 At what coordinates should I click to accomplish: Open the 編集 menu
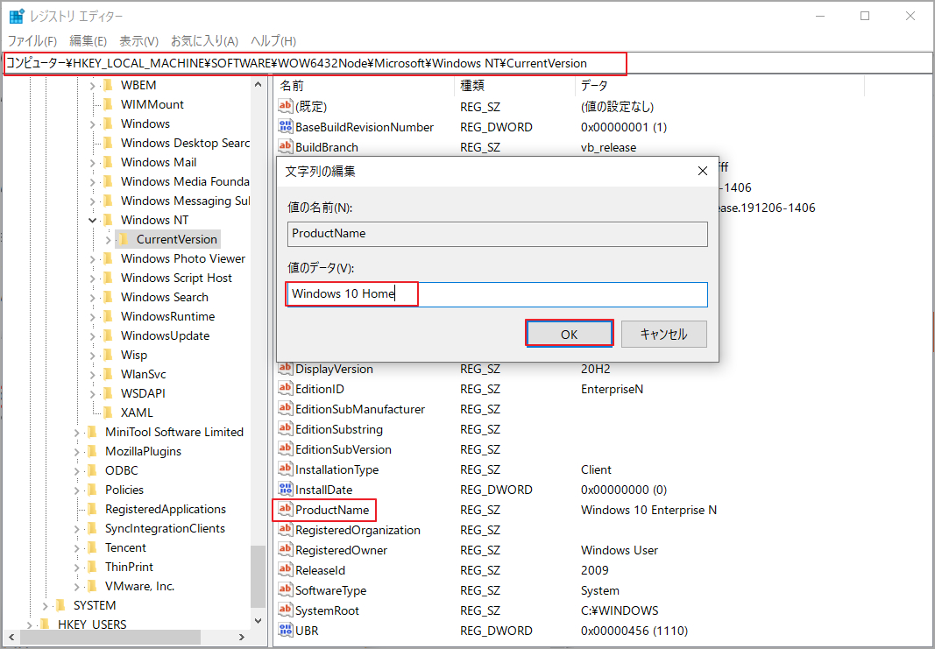88,40
